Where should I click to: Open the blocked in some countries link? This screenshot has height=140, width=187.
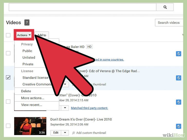point(109,59)
